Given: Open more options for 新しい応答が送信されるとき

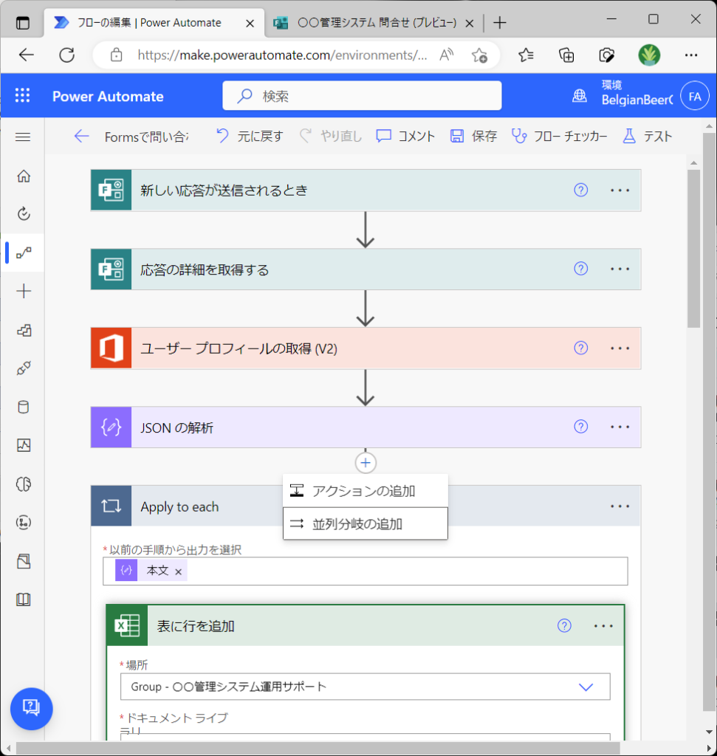Looking at the screenshot, I should [x=620, y=190].
